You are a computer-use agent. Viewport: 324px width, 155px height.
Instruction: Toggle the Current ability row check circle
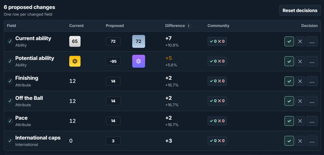click(10, 41)
